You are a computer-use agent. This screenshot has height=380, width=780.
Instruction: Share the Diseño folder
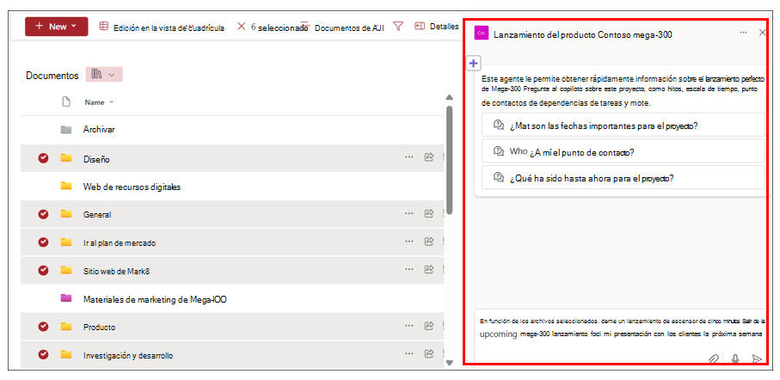click(428, 157)
